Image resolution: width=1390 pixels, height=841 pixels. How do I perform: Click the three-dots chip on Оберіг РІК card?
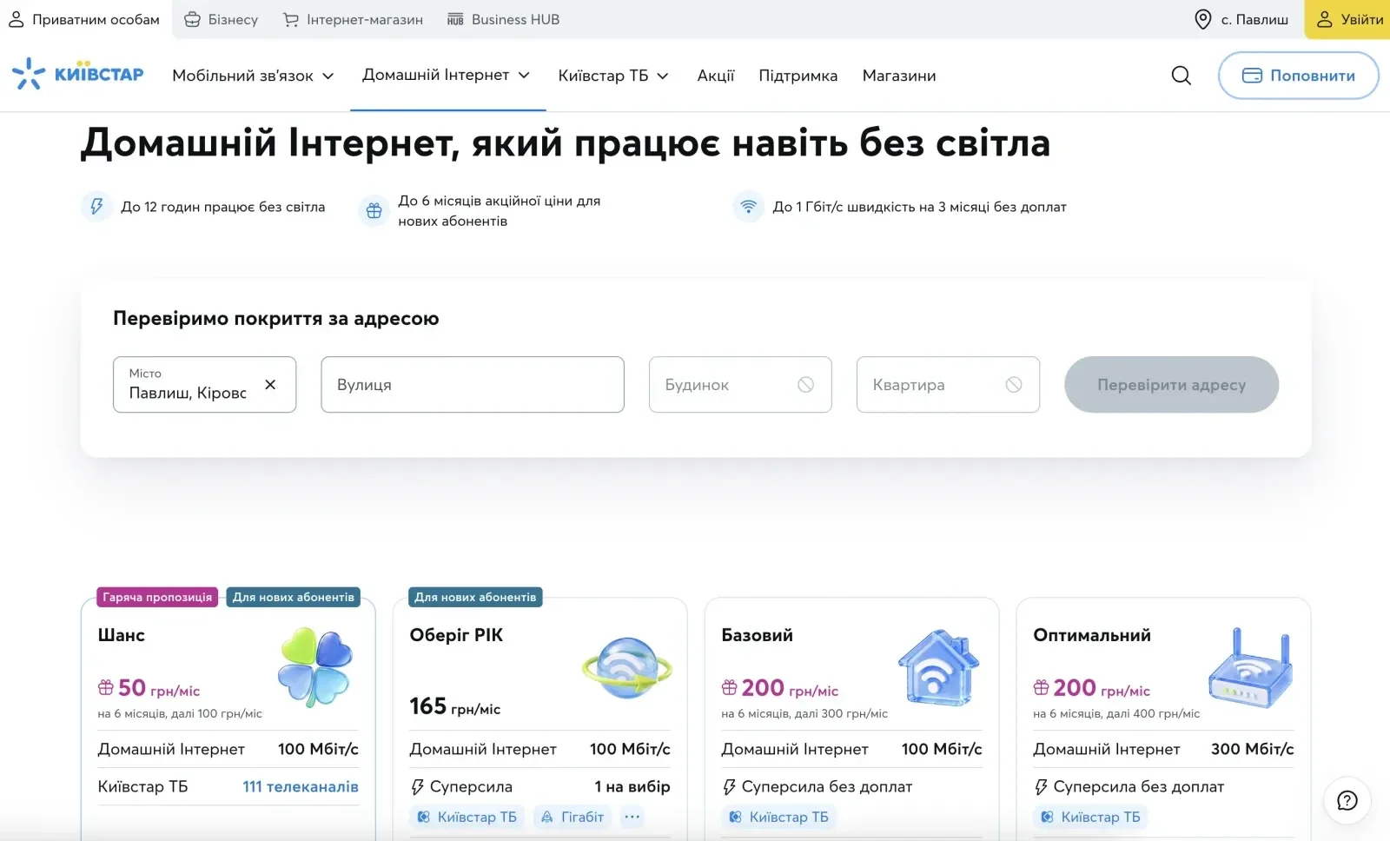coord(632,817)
